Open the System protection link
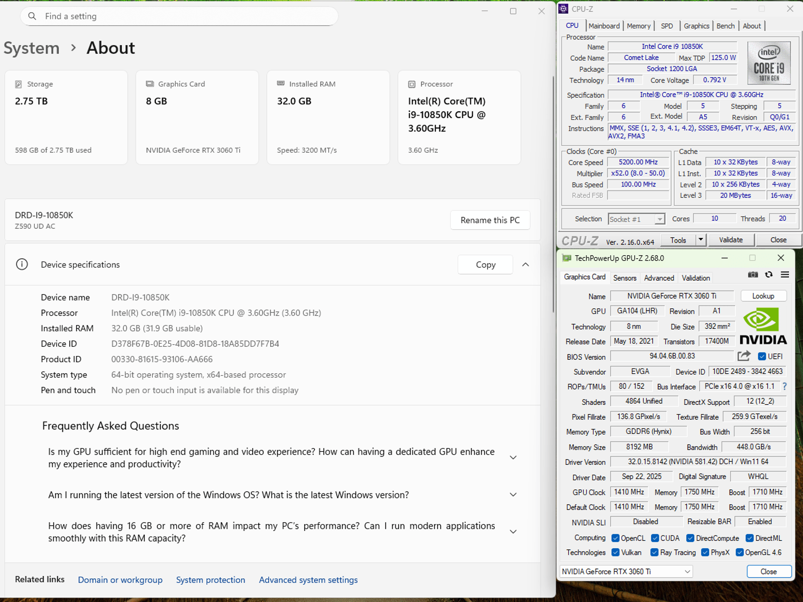The height and width of the screenshot is (602, 803). (x=211, y=580)
